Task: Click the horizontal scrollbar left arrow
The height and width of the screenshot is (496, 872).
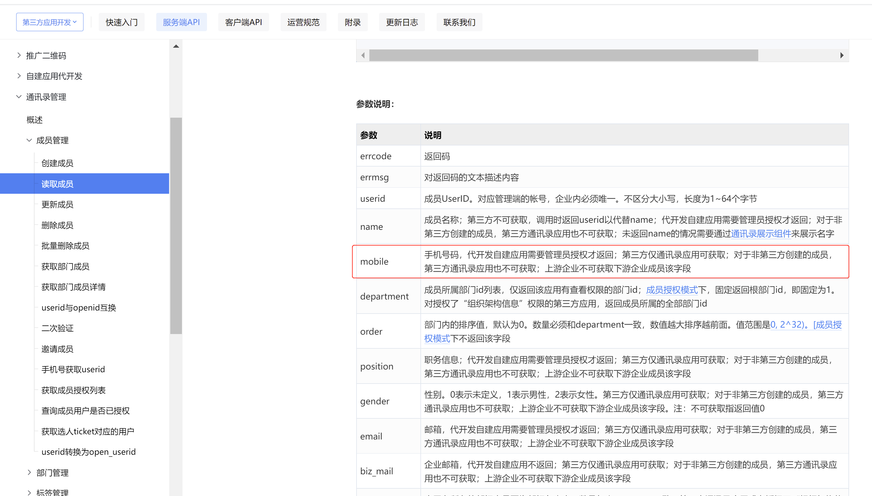Action: click(363, 55)
